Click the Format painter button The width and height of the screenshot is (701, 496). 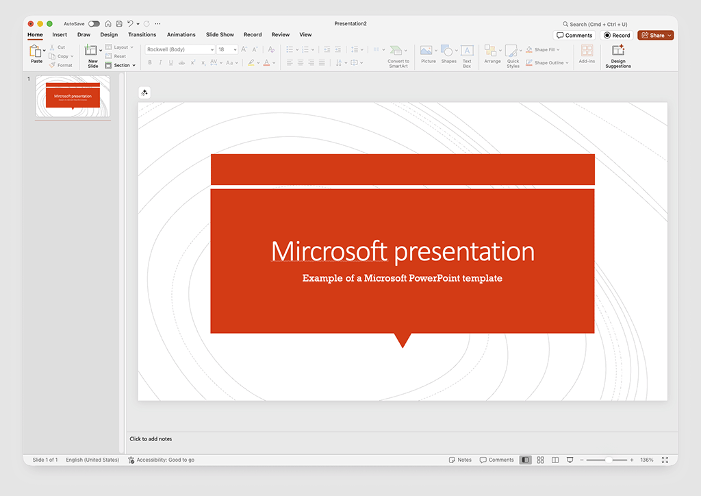tap(61, 65)
